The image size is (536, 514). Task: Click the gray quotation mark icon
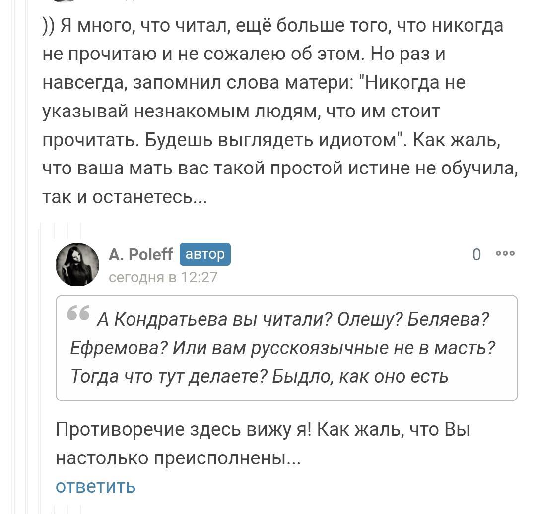(x=78, y=313)
